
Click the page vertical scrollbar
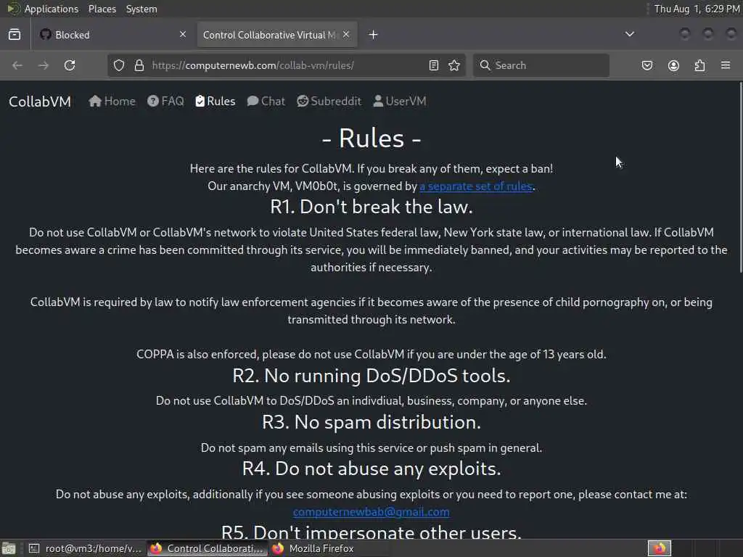[x=740, y=178]
